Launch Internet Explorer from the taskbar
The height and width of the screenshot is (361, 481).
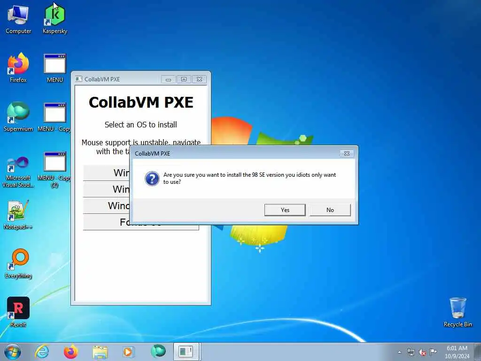(x=42, y=352)
